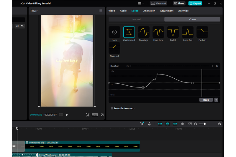Open the AI stylize tab
236x157 pixels.
[183, 11]
